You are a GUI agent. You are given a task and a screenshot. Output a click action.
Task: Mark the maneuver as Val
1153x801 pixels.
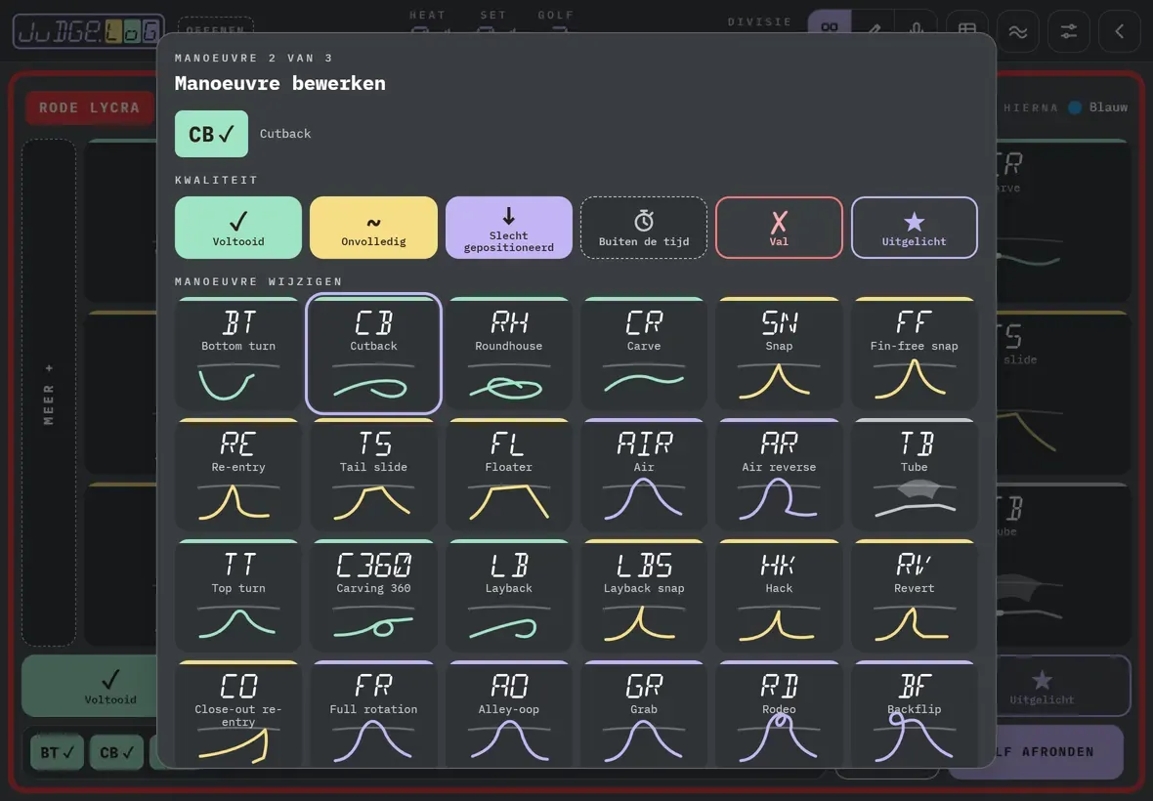pos(779,228)
